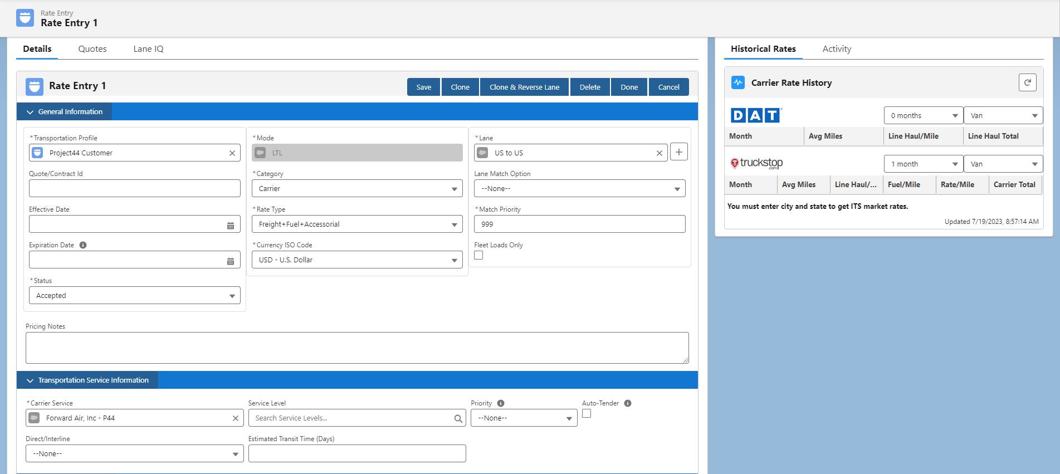The width and height of the screenshot is (1060, 474).
Task: Open the Priority dropdown
Action: coord(524,418)
